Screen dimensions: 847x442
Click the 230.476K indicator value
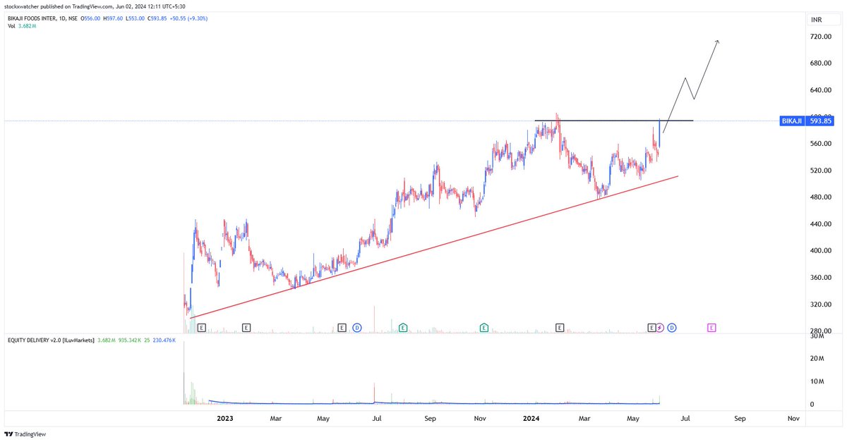pyautogui.click(x=166, y=340)
